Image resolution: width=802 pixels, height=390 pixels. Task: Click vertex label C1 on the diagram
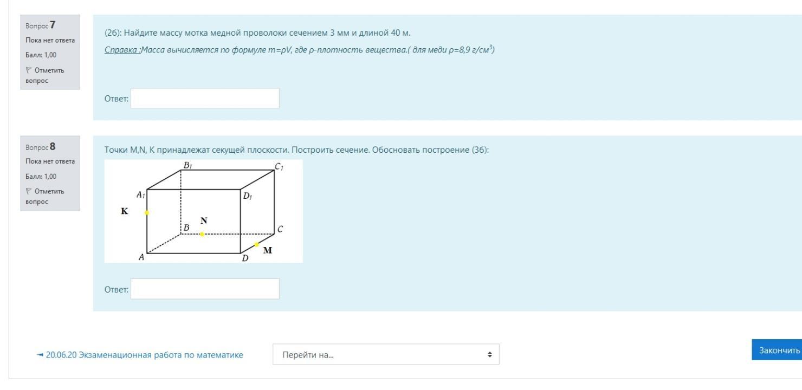pos(280,167)
